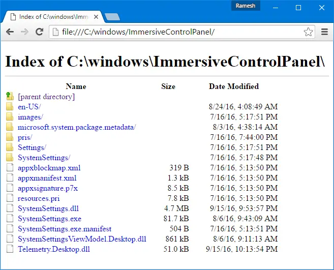
Task: Bookmark this page with the star icon
Action: point(308,32)
